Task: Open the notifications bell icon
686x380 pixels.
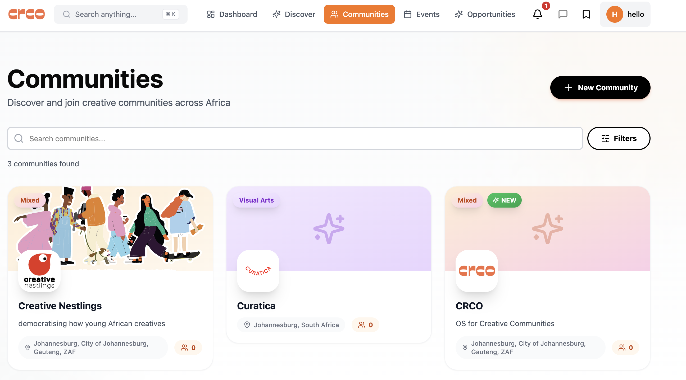Action: 537,14
